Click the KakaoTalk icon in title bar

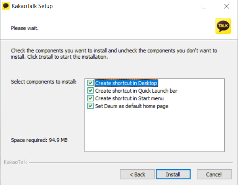pos(6,6)
